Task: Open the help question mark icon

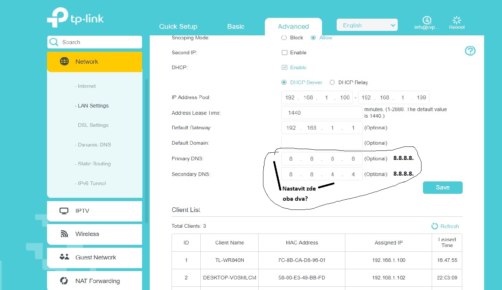Action: click(x=470, y=51)
